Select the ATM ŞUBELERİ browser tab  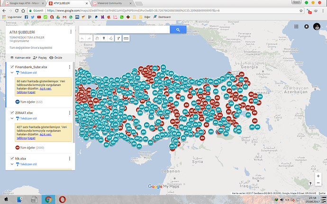click(69, 3)
